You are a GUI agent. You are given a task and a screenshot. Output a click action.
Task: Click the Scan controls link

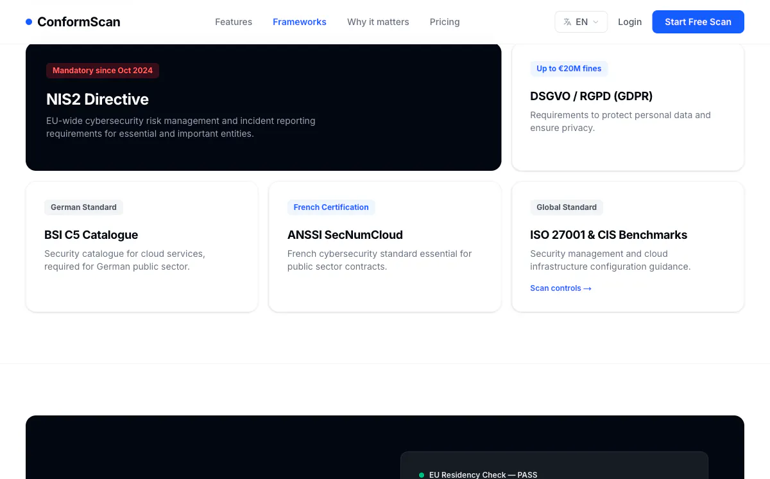pos(561,288)
